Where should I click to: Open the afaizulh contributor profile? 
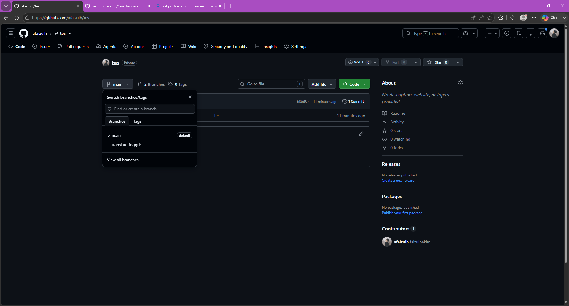tap(401, 242)
